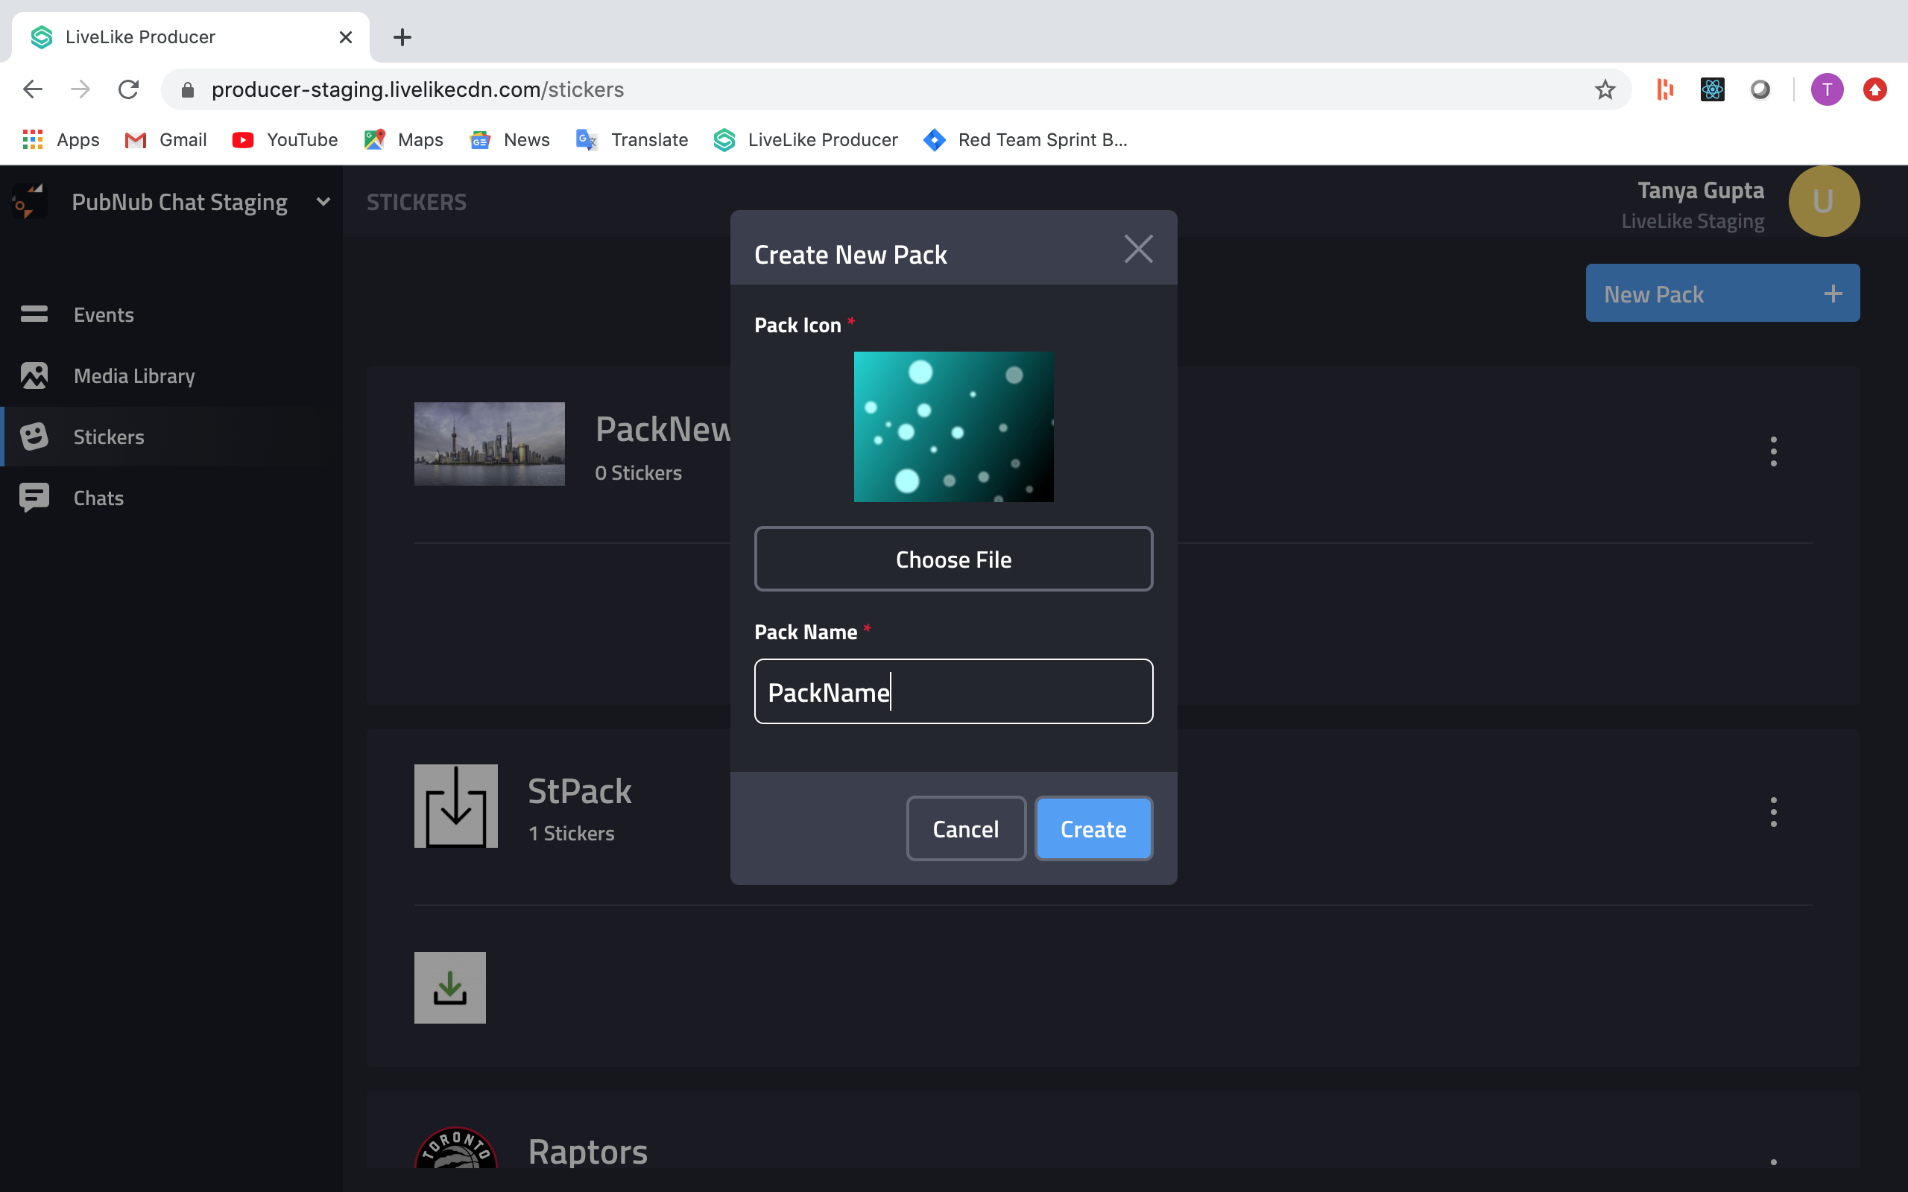
Task: Open the PackNew options menu
Action: pos(1773,451)
